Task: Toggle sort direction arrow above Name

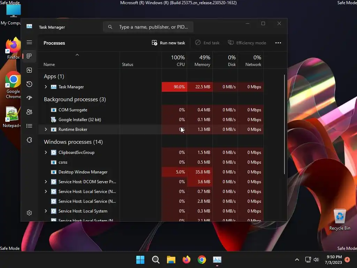Action: tap(77, 55)
